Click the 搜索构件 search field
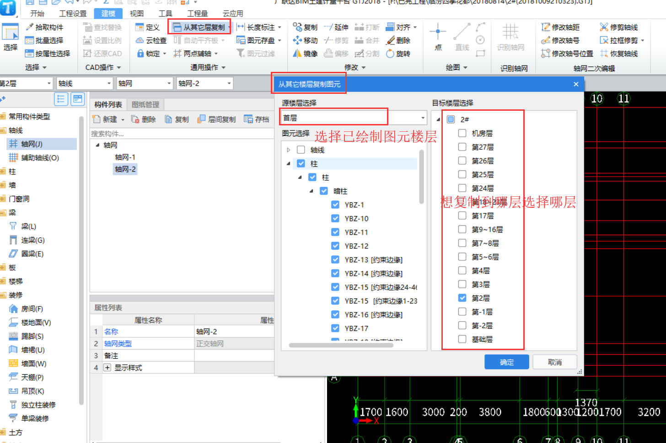 pyautogui.click(x=182, y=134)
